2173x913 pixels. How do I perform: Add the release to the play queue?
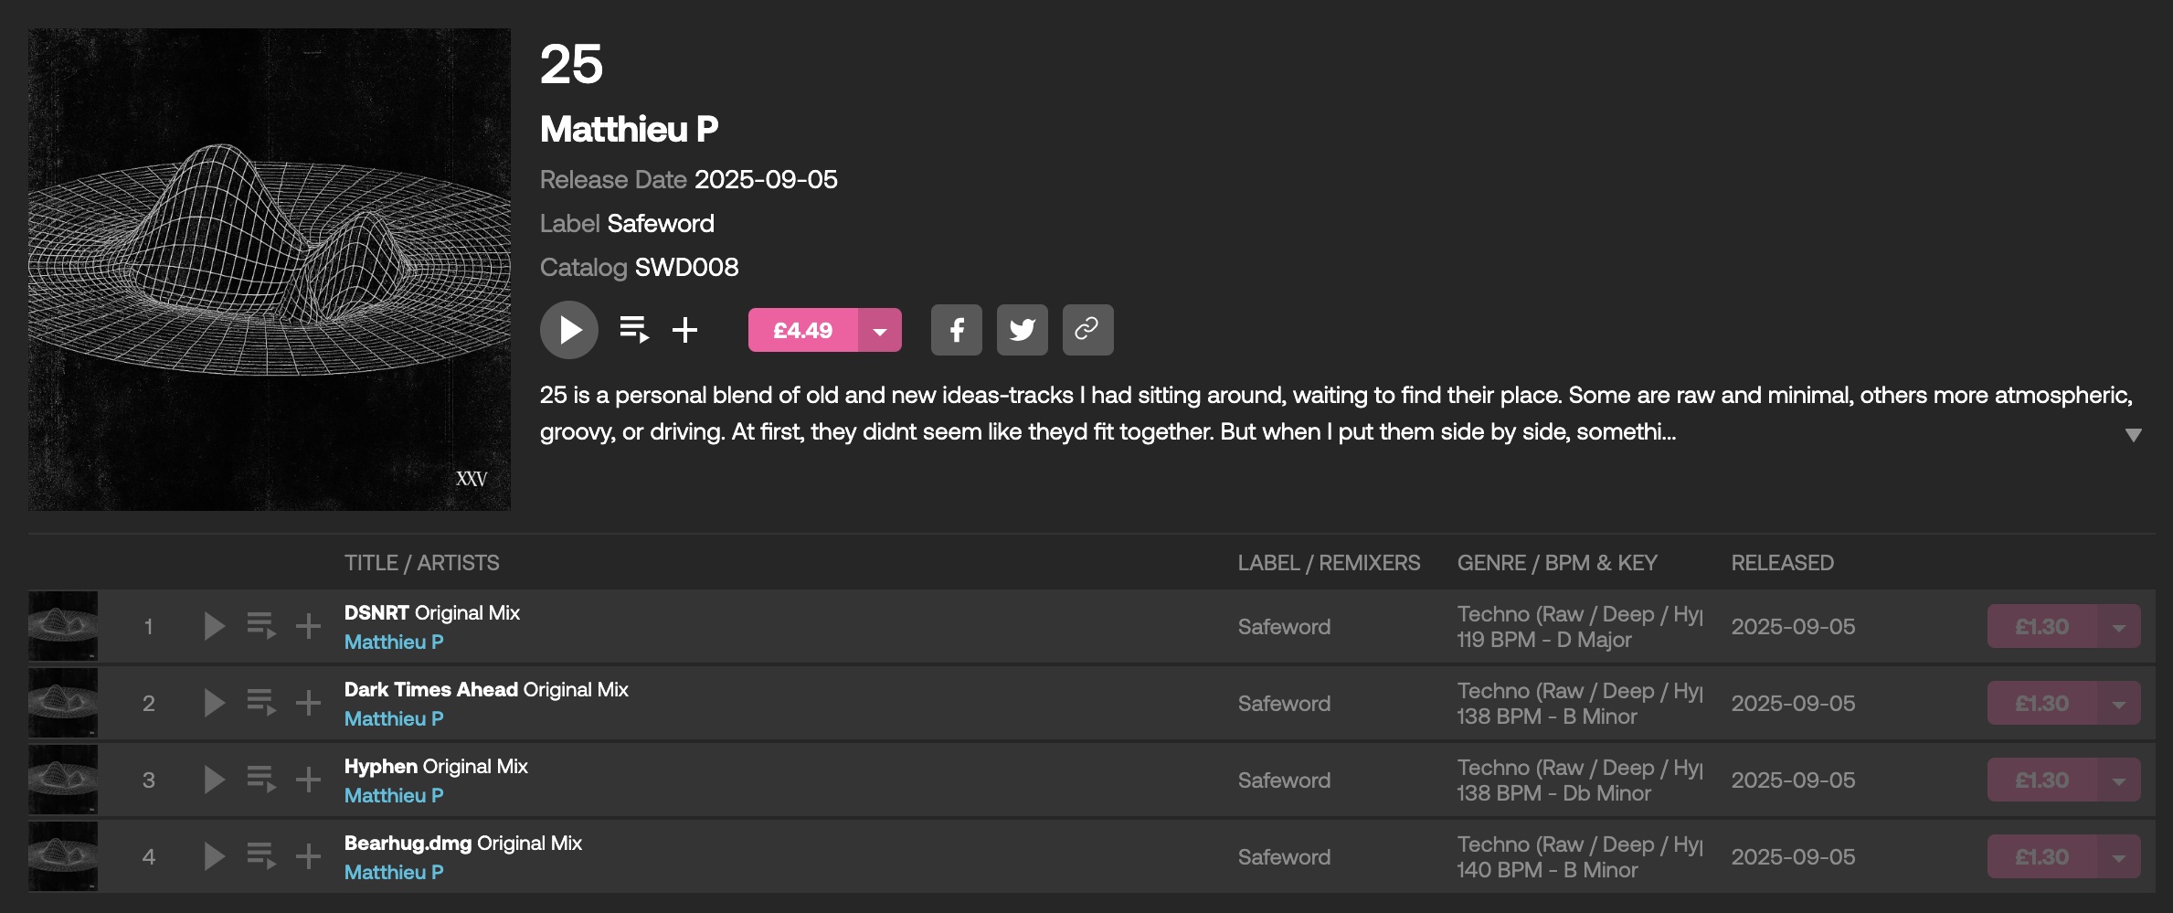[x=634, y=330]
